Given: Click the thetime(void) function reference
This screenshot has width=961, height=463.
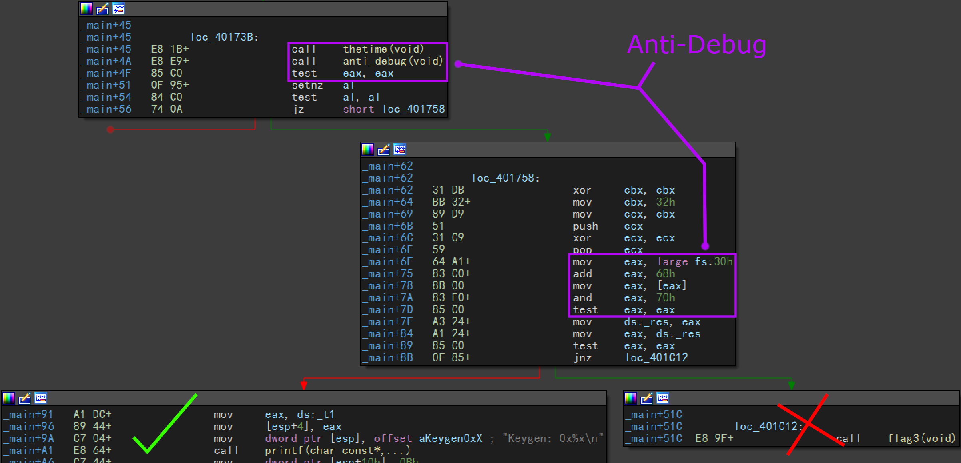Looking at the screenshot, I should pyautogui.click(x=383, y=49).
